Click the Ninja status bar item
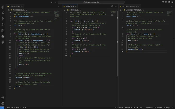 pyautogui.click(x=167, y=108)
